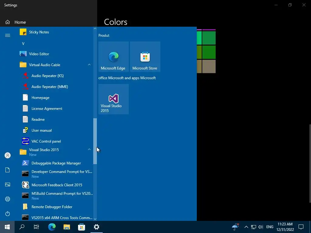Click the Produt tile group title
The image size is (311, 233).
104,35
